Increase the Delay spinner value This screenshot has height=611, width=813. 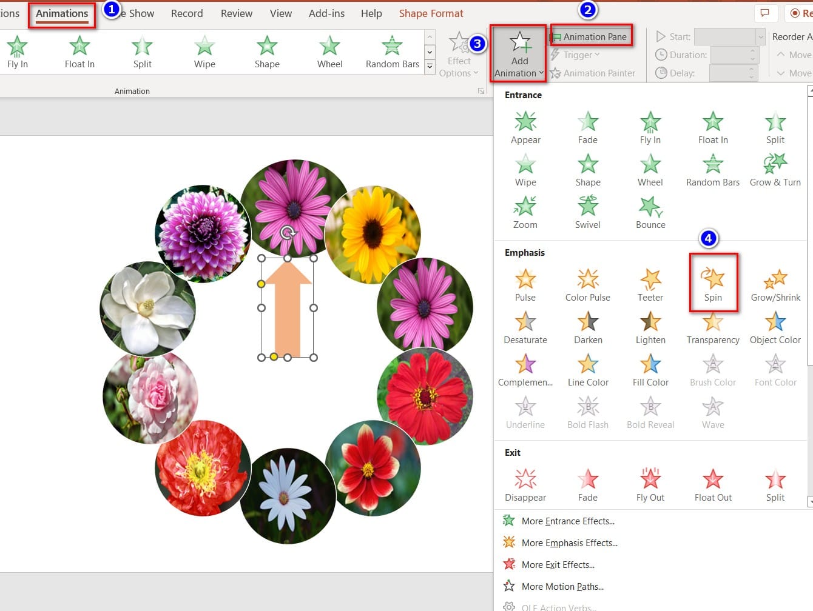click(x=753, y=70)
